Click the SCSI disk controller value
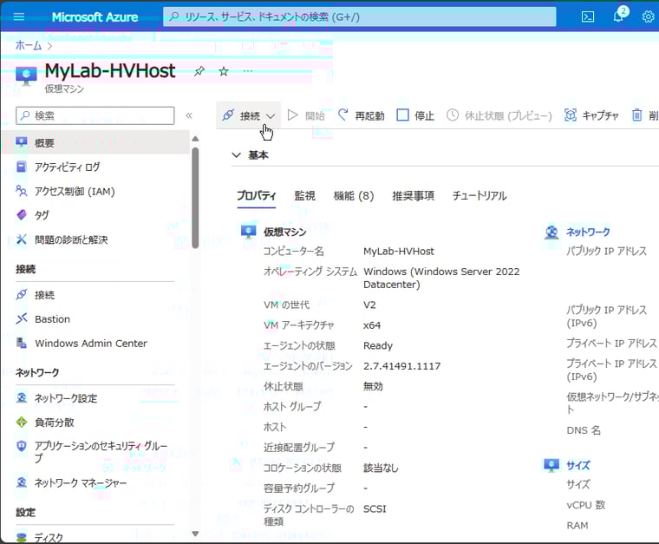The image size is (659, 544). click(x=375, y=508)
